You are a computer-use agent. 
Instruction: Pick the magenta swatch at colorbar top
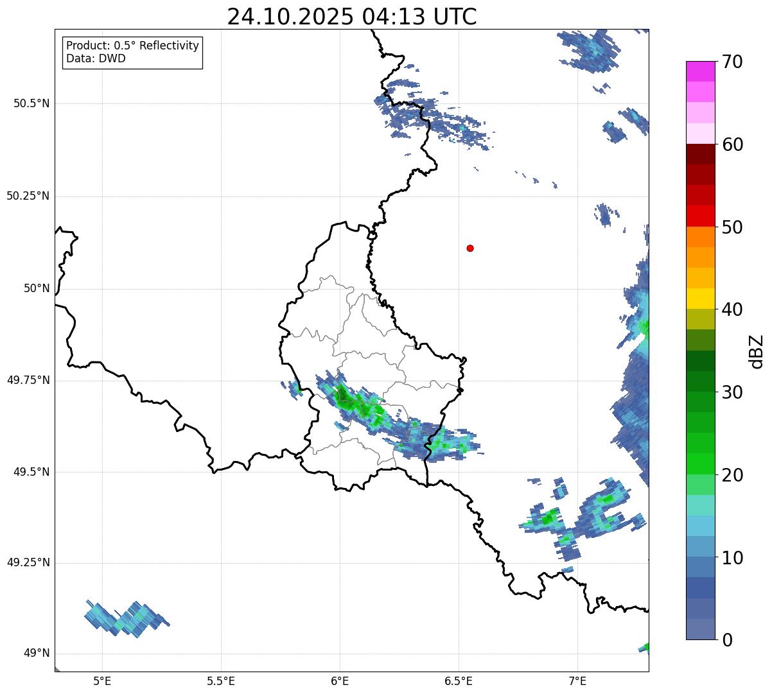tap(700, 71)
